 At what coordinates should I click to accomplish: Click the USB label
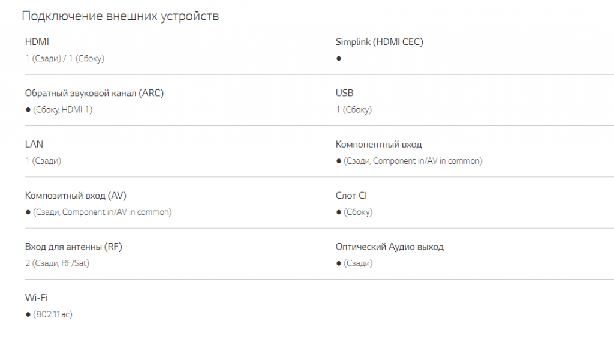click(345, 93)
